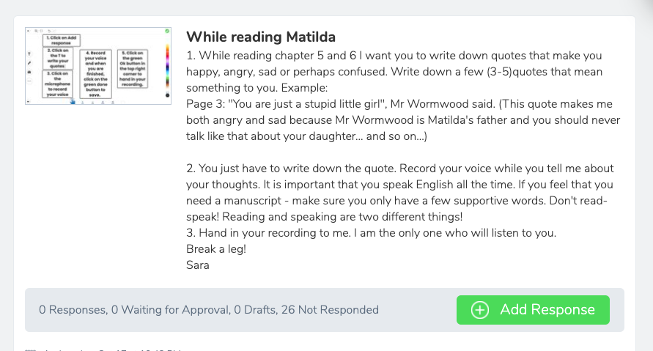This screenshot has height=351, width=653.
Task: Click the blue hand pointer icon in the thumbnail
Action: tap(73, 102)
